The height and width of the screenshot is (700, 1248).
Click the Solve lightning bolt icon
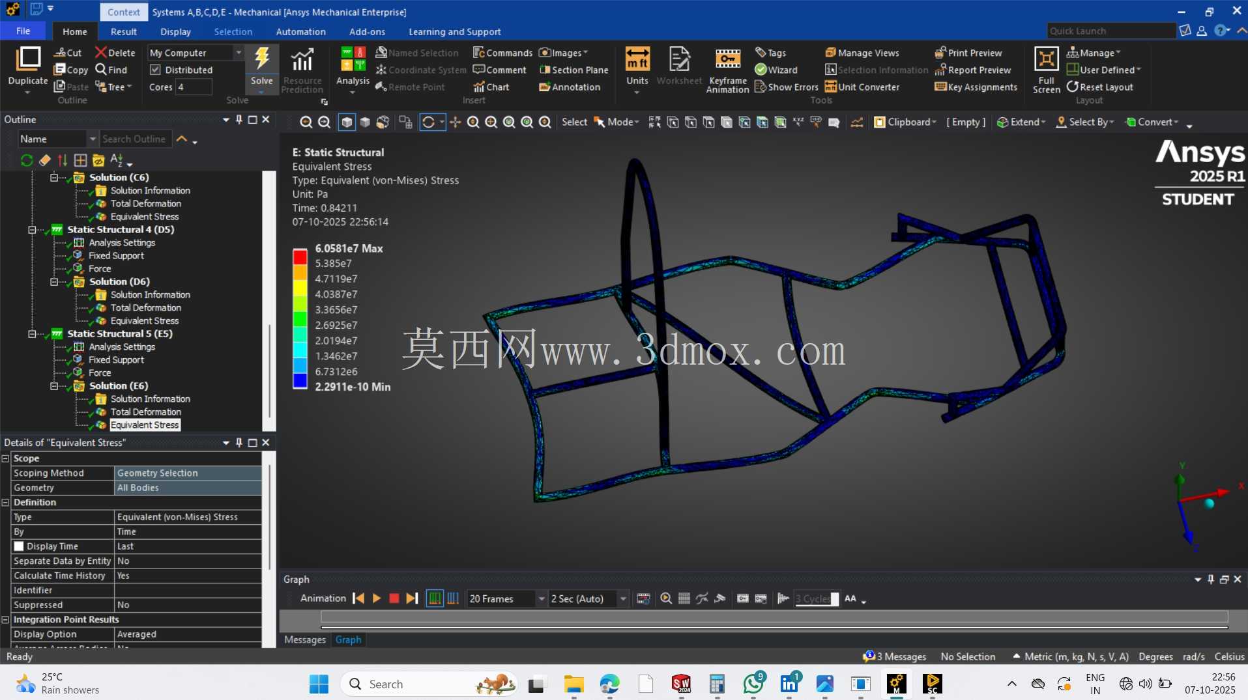(x=262, y=59)
